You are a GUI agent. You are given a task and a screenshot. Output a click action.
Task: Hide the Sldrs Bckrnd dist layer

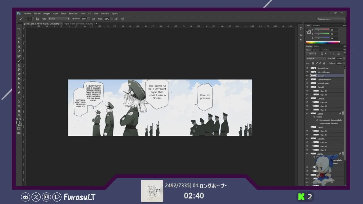307,80
